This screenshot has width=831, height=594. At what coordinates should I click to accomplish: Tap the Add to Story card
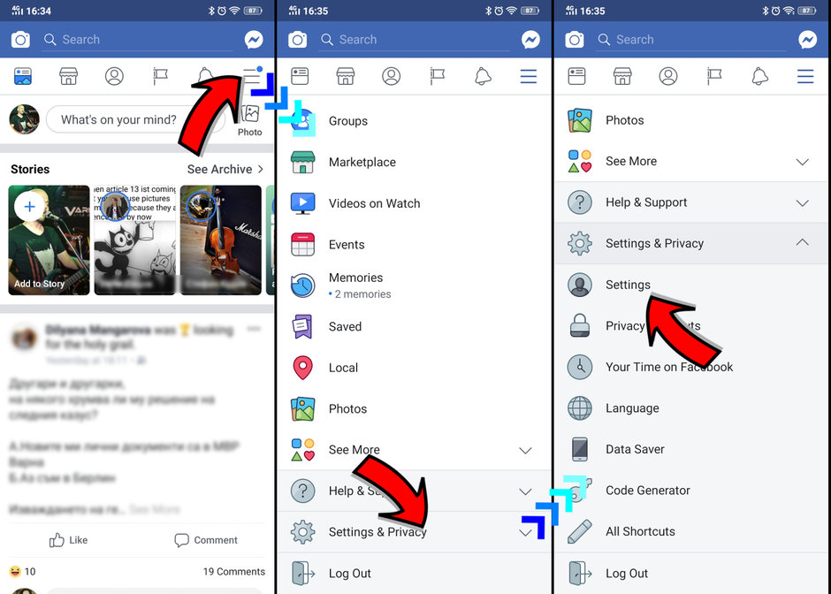click(x=49, y=240)
